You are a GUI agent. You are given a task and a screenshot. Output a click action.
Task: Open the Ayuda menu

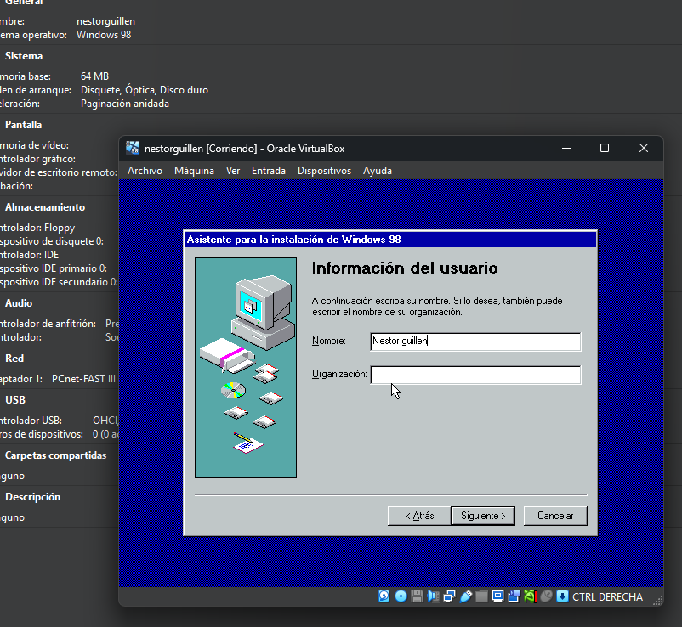[378, 171]
